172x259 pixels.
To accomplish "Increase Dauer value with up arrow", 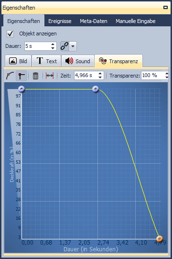I will coord(53,44).
